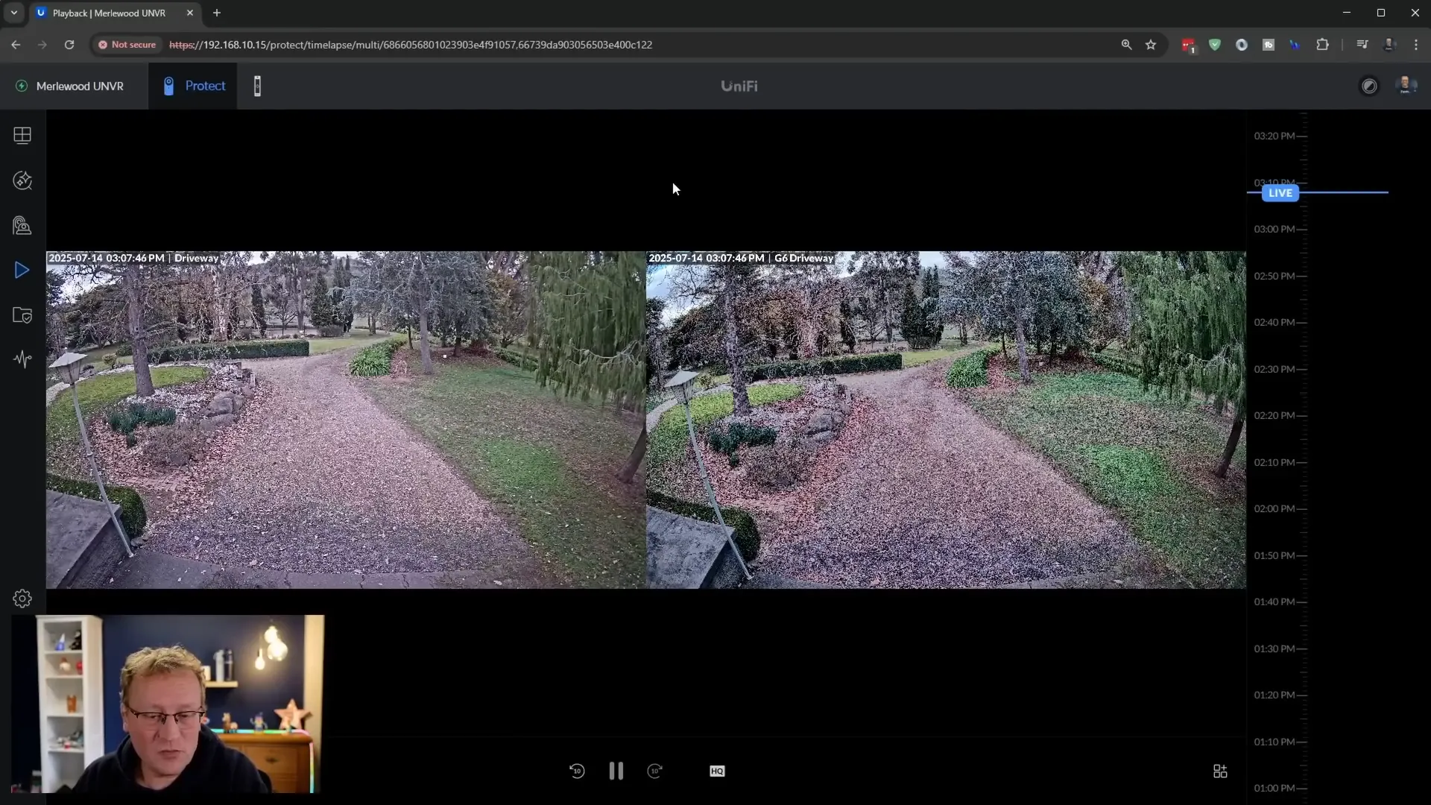Open the system log pulse icon
Viewport: 1431px width, 805px height.
22,359
